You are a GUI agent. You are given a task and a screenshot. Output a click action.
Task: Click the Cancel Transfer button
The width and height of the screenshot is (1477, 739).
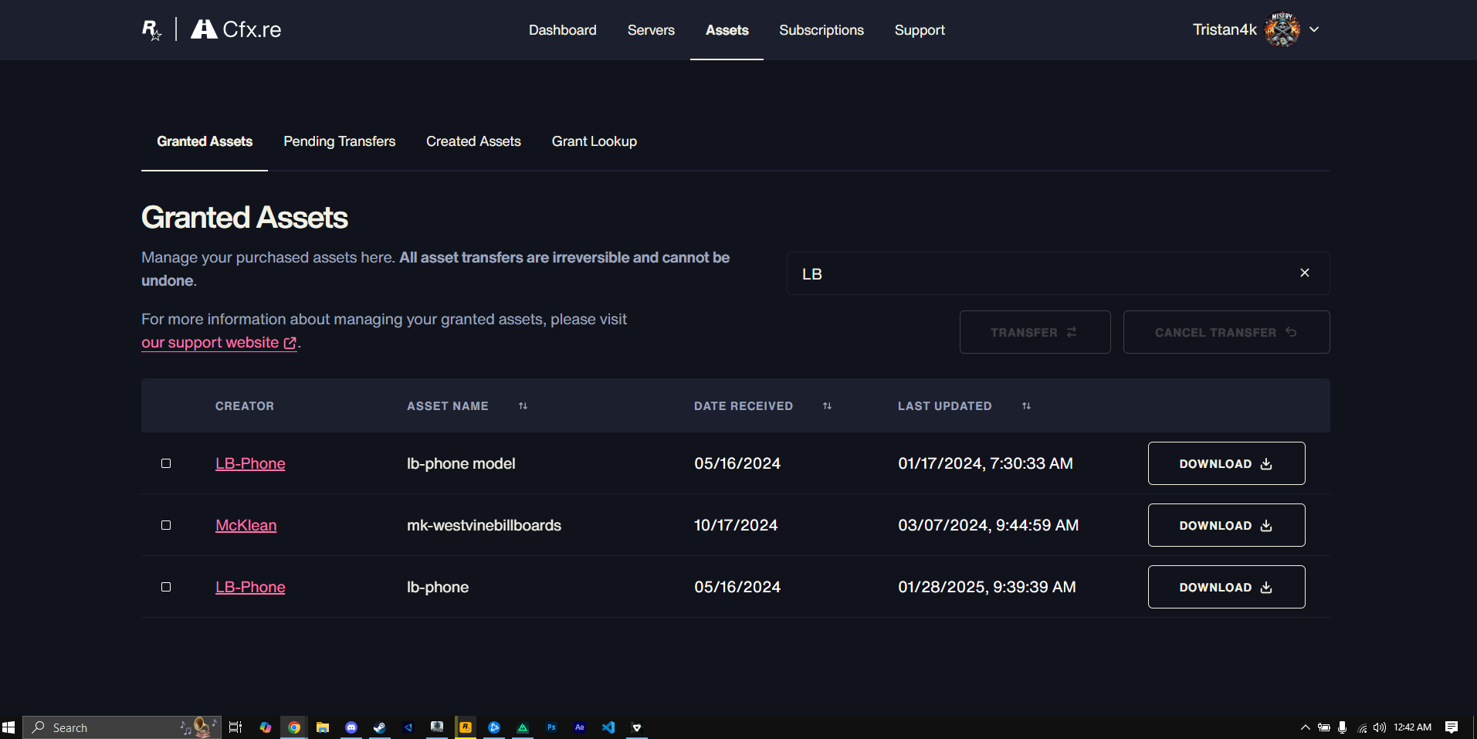click(1226, 332)
